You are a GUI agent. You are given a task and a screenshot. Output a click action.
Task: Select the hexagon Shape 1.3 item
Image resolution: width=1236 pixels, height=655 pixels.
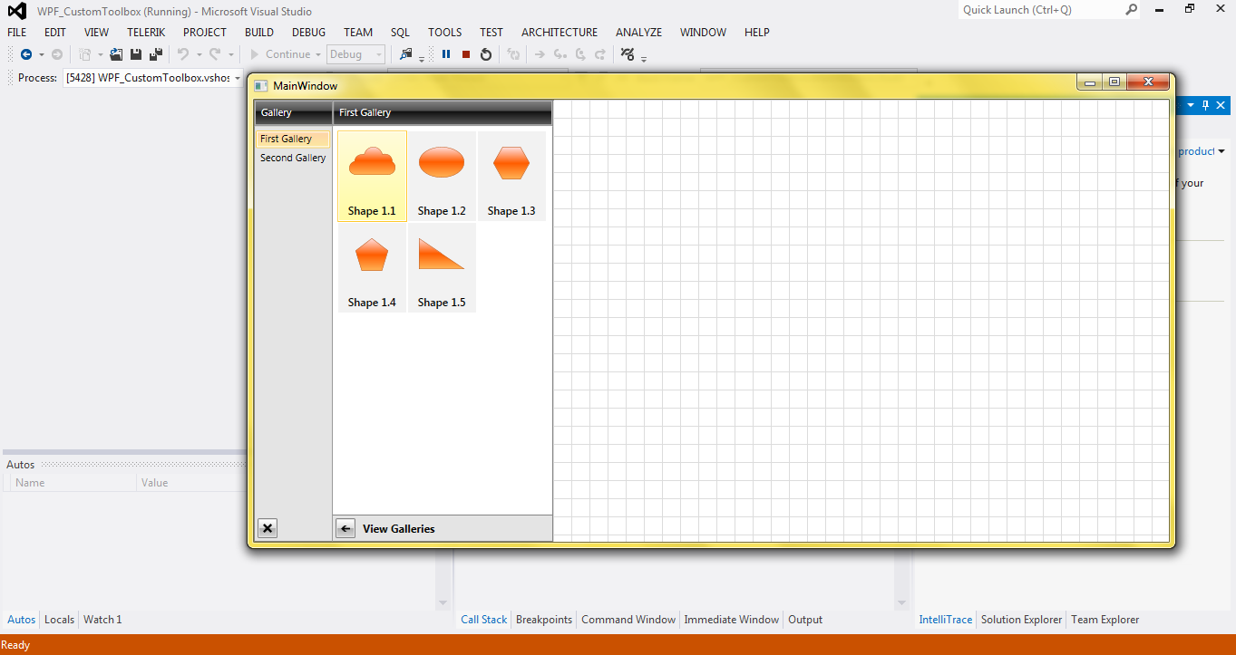coord(511,176)
